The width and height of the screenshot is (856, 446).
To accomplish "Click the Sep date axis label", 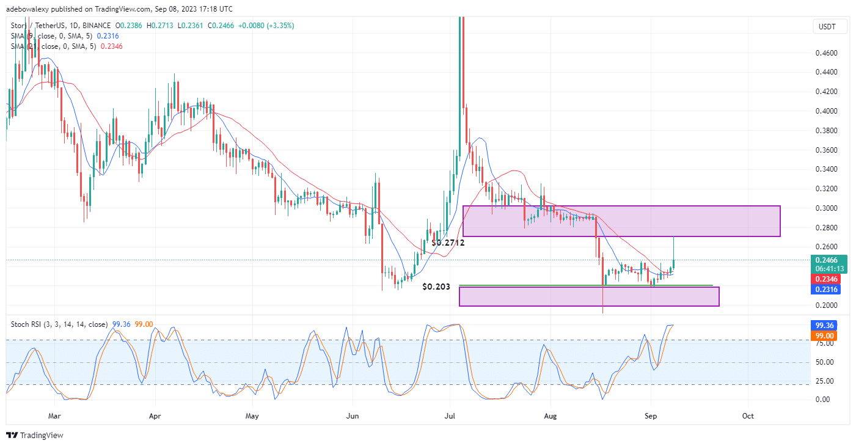I will click(651, 415).
